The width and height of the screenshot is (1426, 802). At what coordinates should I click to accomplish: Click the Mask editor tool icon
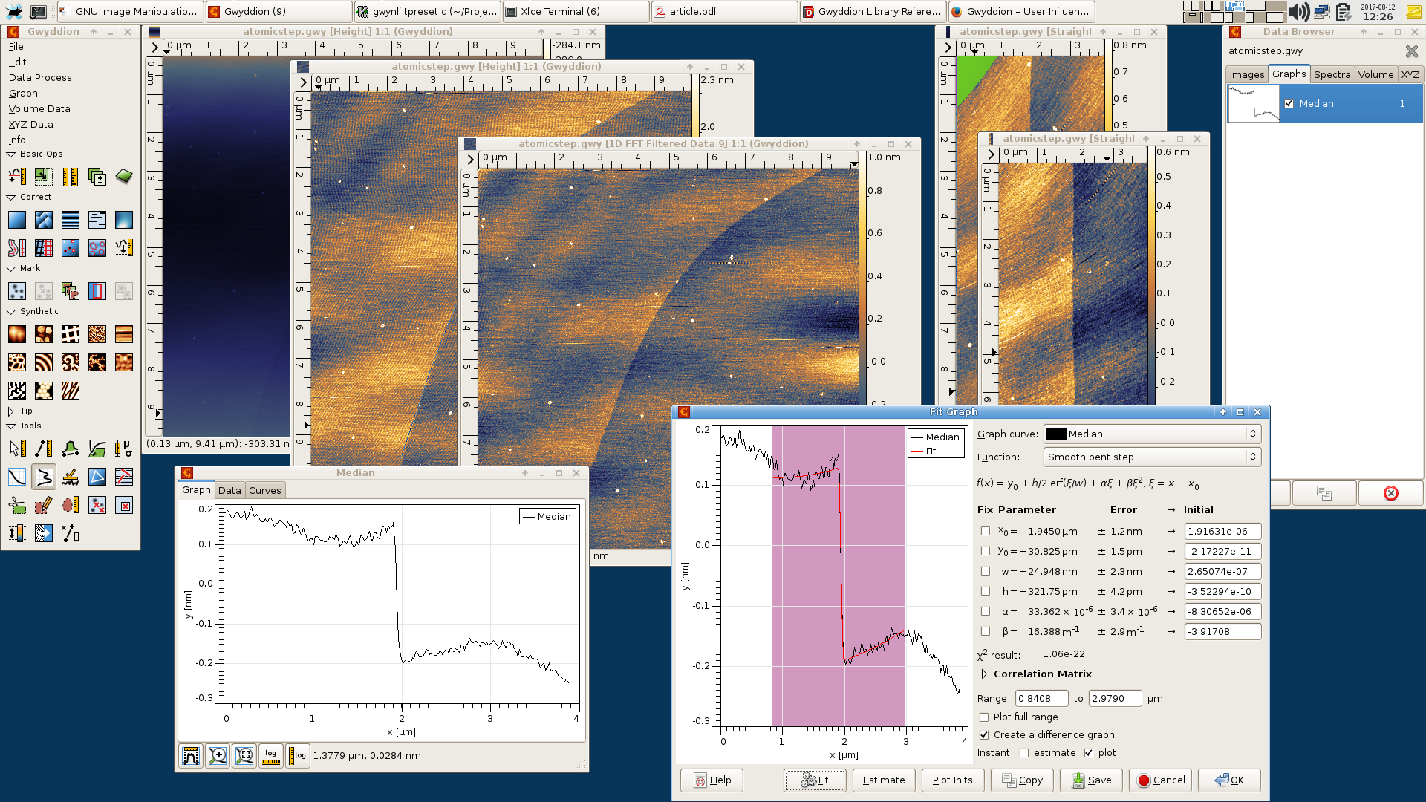click(x=44, y=505)
